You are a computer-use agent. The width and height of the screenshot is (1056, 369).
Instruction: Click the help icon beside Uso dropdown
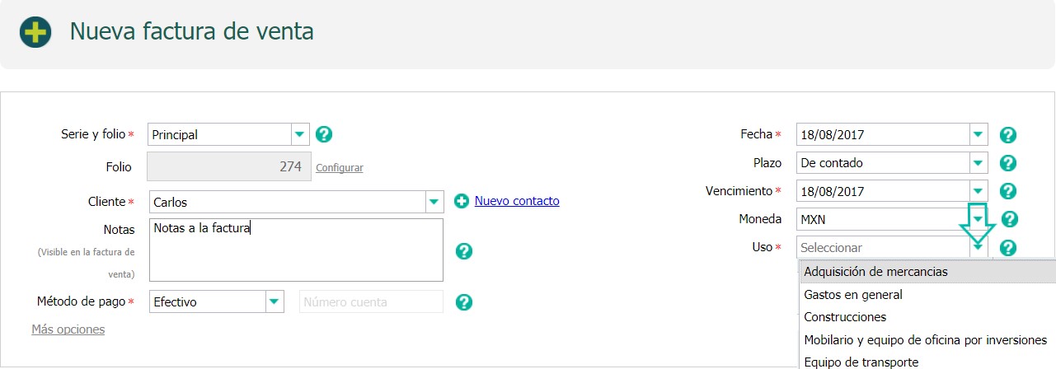(1007, 247)
